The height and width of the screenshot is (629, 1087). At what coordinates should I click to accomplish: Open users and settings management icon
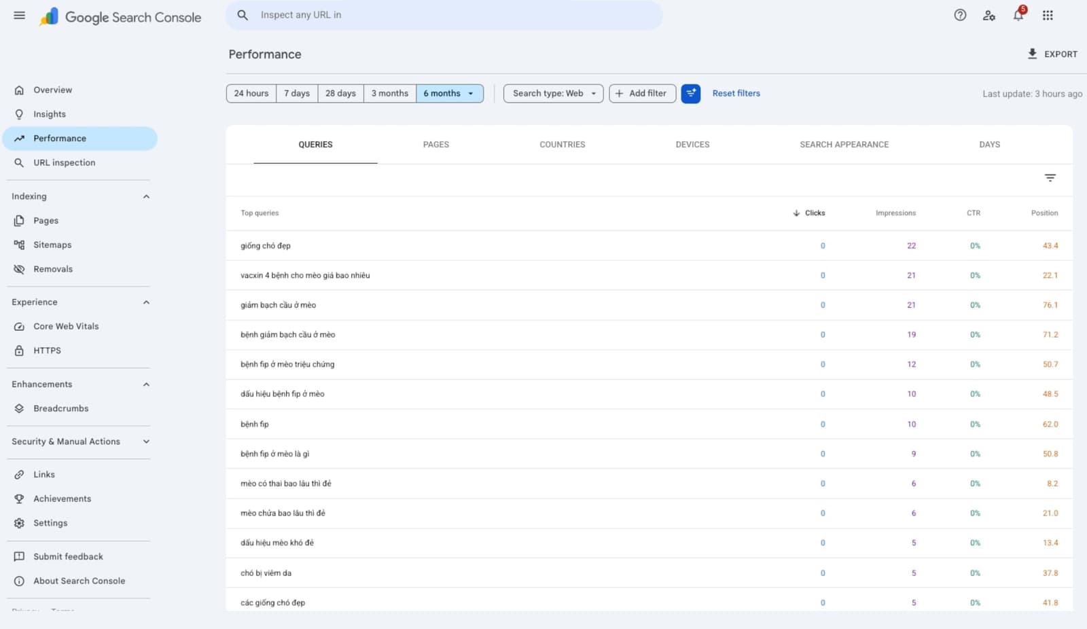(x=989, y=15)
